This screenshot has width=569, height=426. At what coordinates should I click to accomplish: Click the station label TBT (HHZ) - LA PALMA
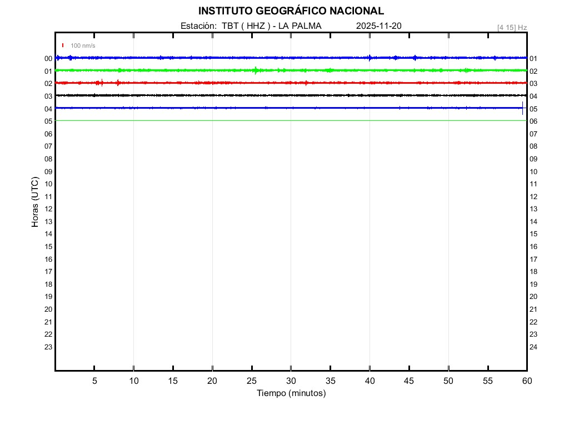click(251, 26)
